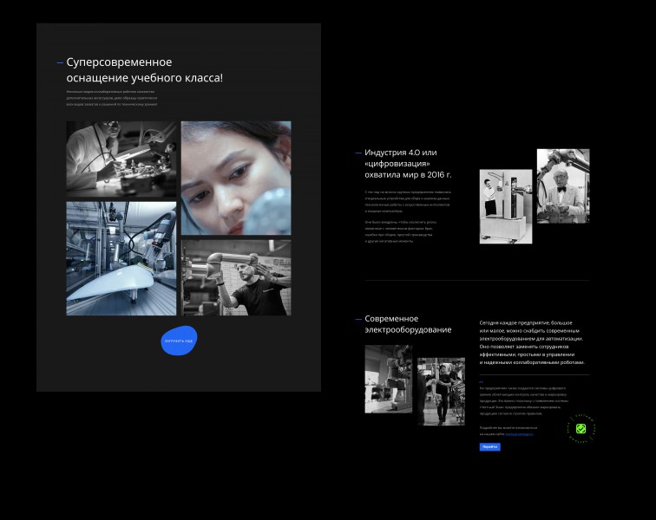Click heading 'Современное электрооборудование'
The width and height of the screenshot is (656, 520).
tap(408, 324)
